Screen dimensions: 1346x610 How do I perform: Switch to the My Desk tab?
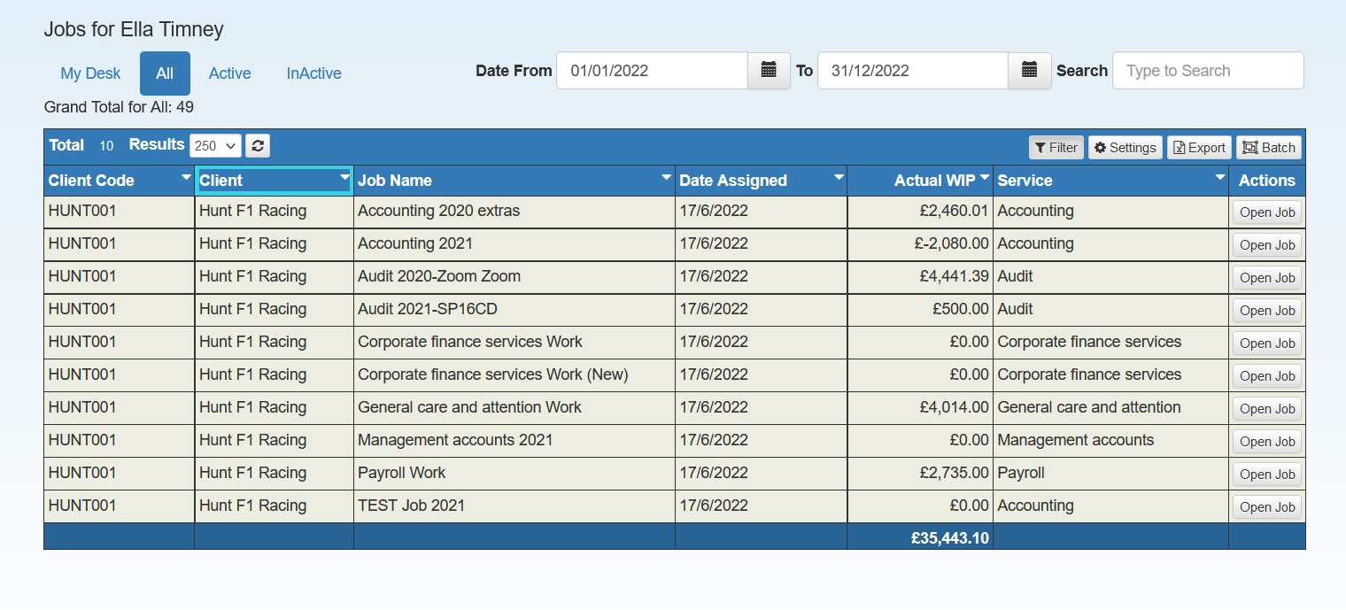click(90, 73)
